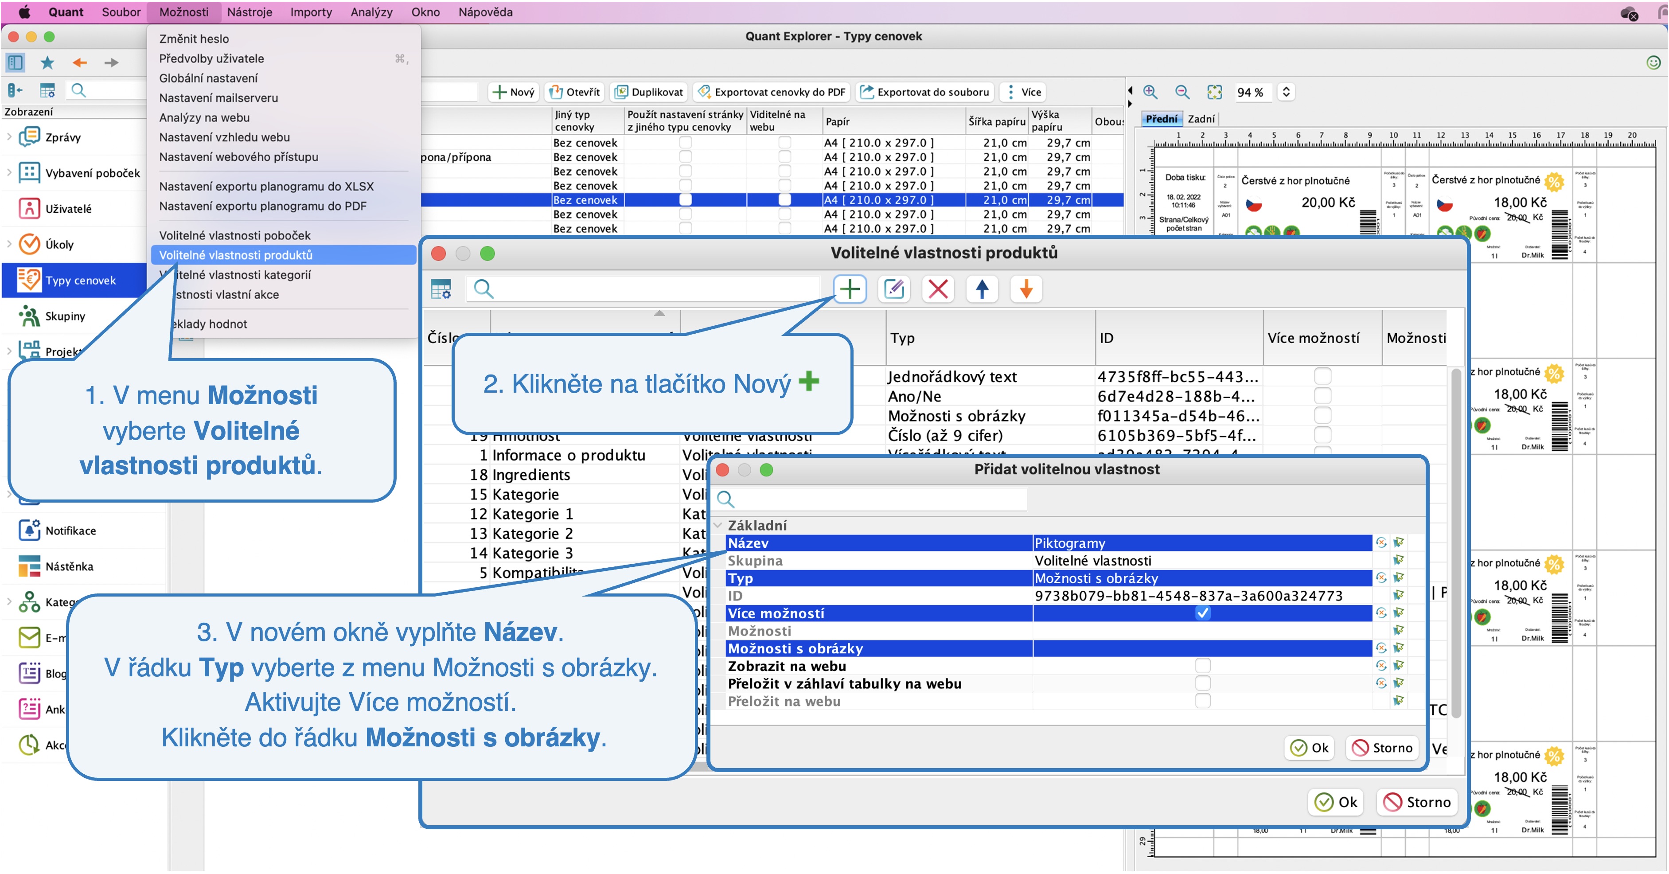Choose Globální nastavení from Možnosti menu

click(x=208, y=78)
